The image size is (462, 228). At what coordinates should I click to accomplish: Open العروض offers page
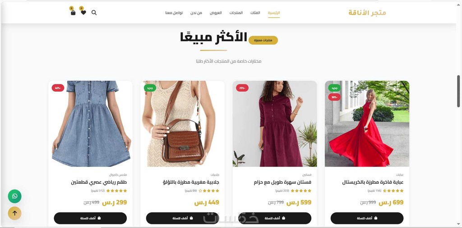coord(216,13)
